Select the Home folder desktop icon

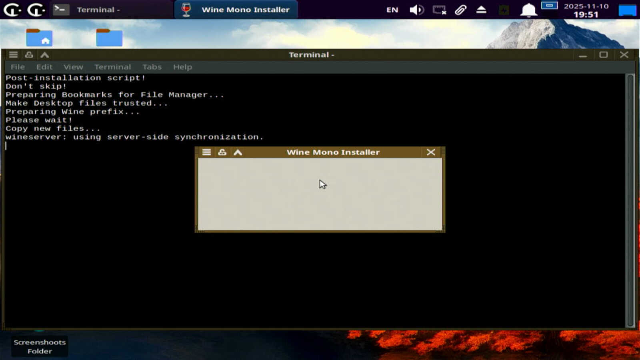pos(39,38)
